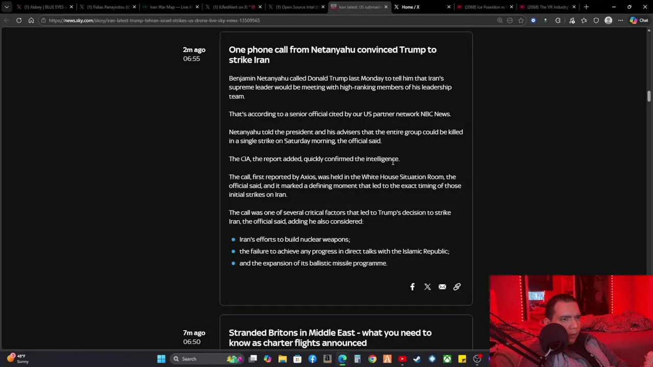Open browser Extensions puzzle icon
This screenshot has height=367, width=653.
click(x=558, y=20)
